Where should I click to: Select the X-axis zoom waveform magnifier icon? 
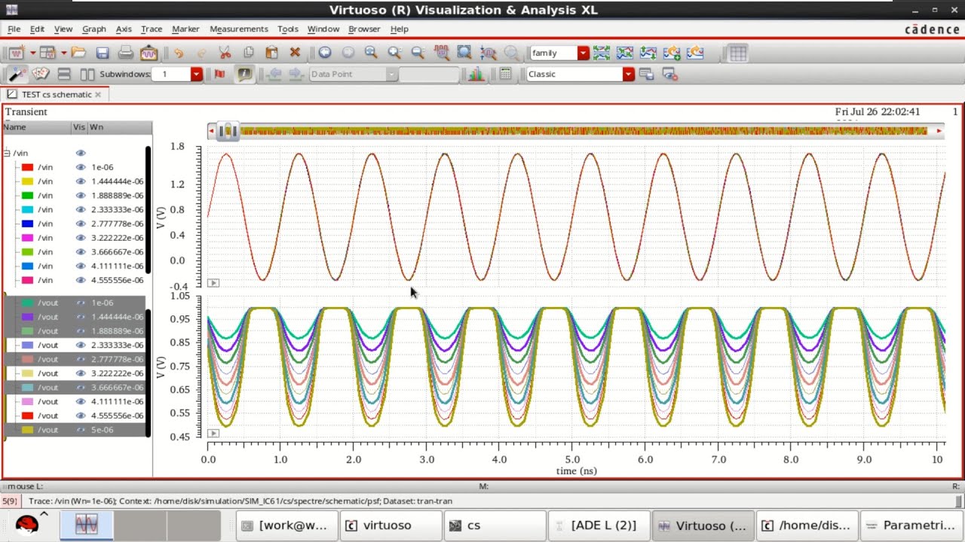(x=441, y=53)
